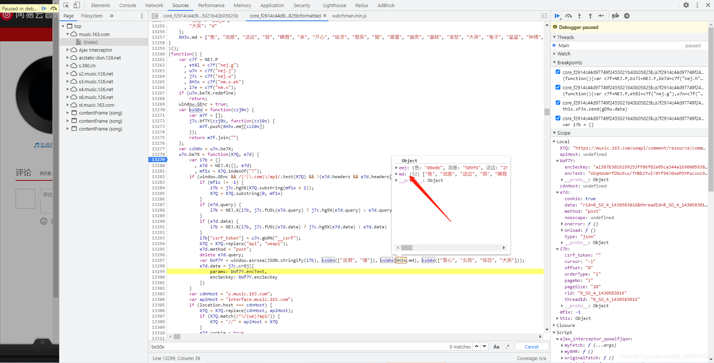Open DevTools settings gear

pos(686,5)
